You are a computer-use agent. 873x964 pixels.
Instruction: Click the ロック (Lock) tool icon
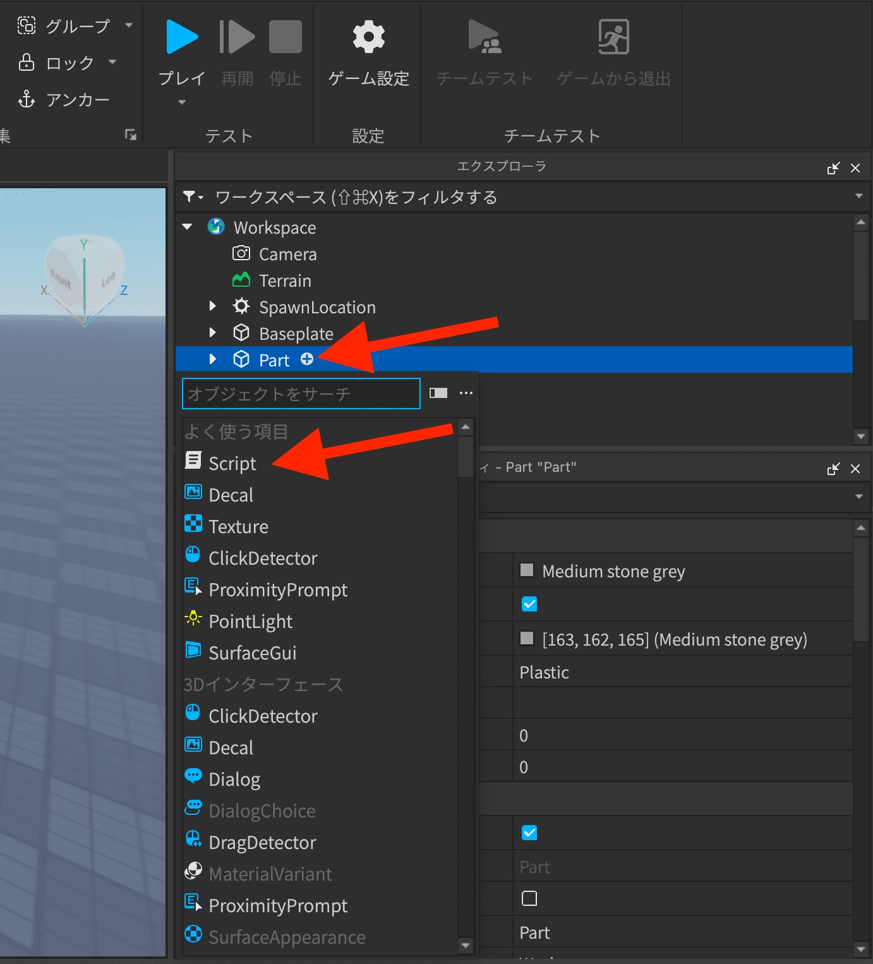[x=26, y=63]
